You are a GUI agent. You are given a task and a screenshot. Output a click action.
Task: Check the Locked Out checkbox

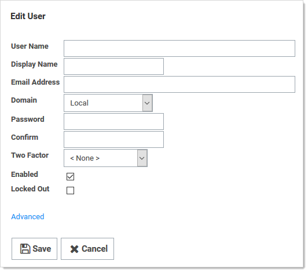70,191
